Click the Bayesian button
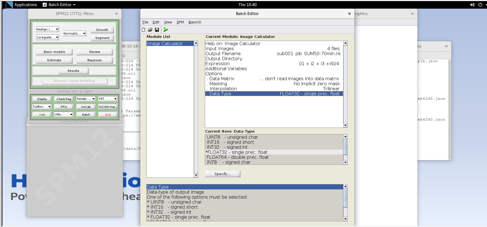Viewport: 487px width, 227px height. 95,60
